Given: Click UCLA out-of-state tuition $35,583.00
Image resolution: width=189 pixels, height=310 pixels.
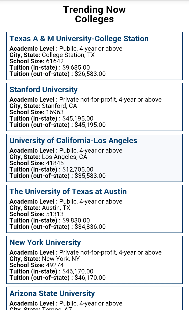Looking at the screenshot, I should coord(57,176).
